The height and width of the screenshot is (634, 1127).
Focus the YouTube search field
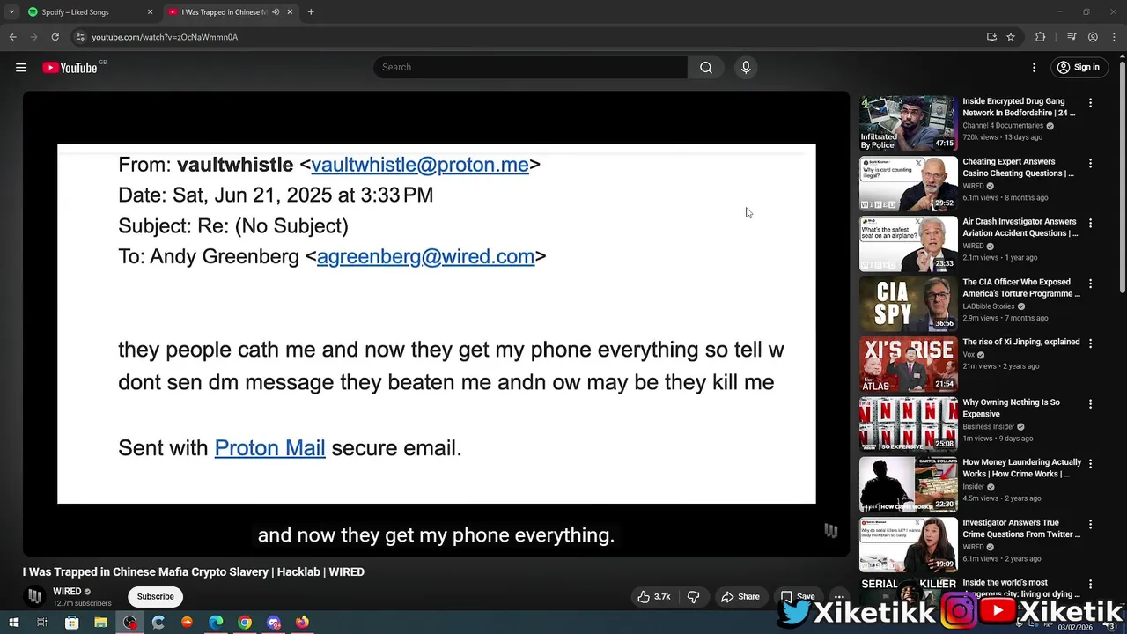pyautogui.click(x=530, y=68)
